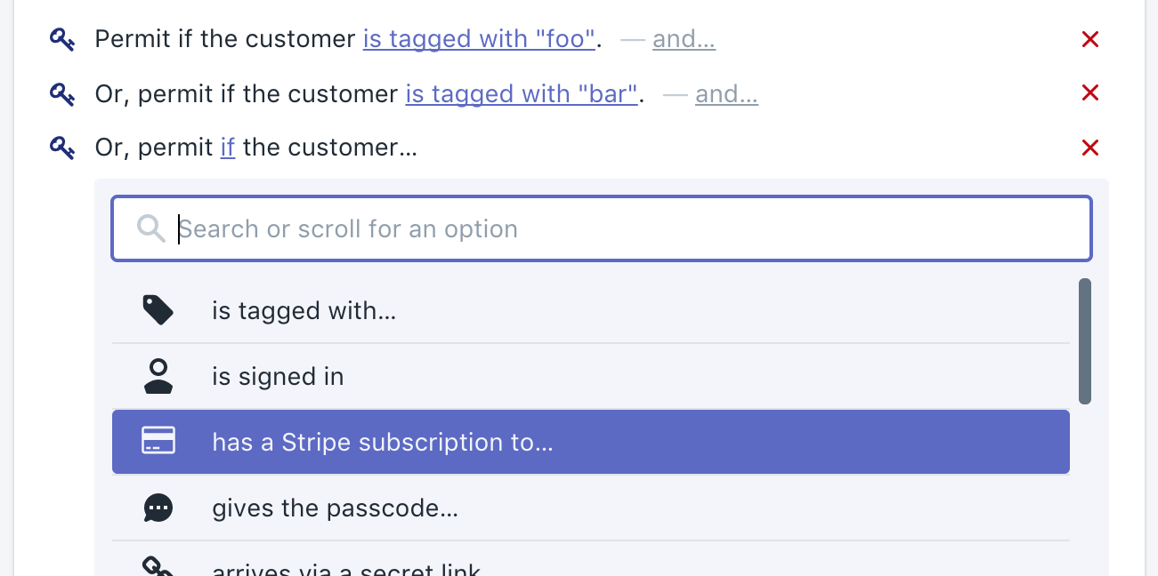
Task: Edit the 'is tagged with "foo"' condition
Action: (479, 40)
